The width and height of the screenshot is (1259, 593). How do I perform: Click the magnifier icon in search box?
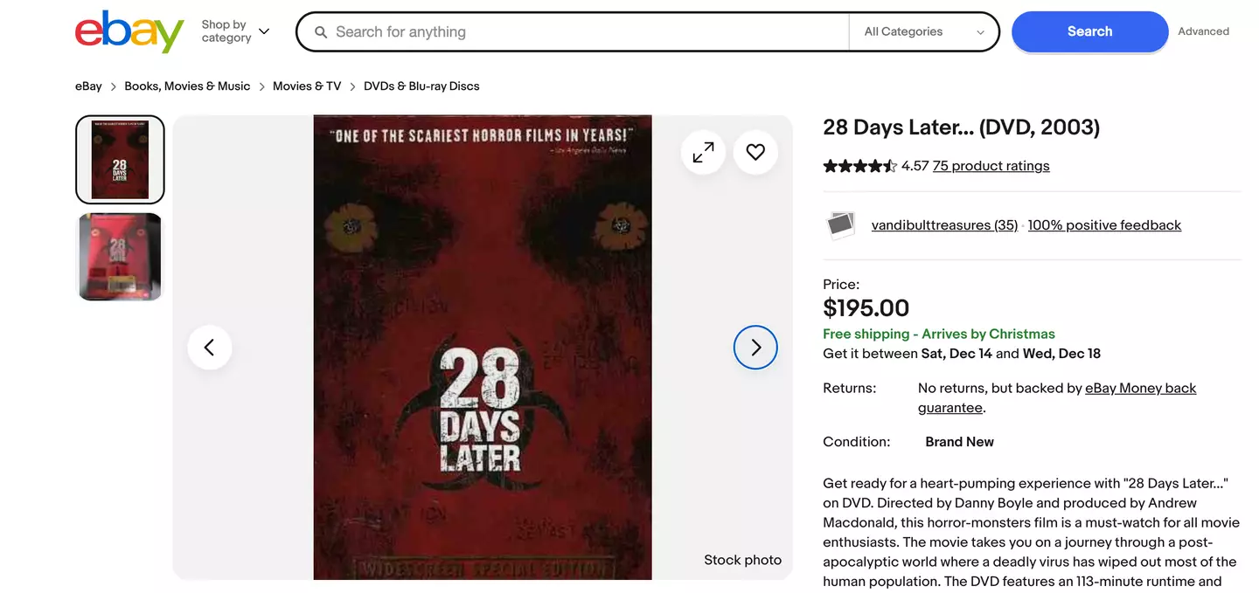coord(321,32)
